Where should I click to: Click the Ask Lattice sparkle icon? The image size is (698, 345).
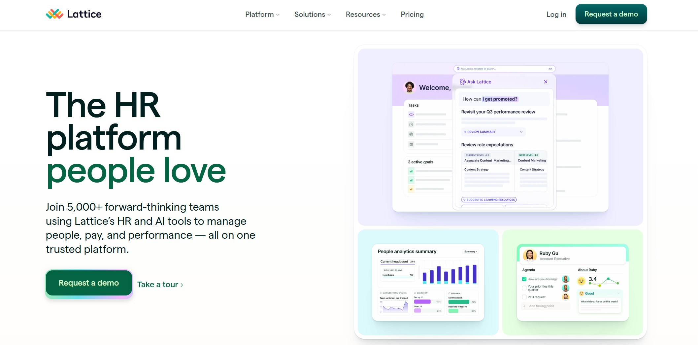(x=462, y=82)
